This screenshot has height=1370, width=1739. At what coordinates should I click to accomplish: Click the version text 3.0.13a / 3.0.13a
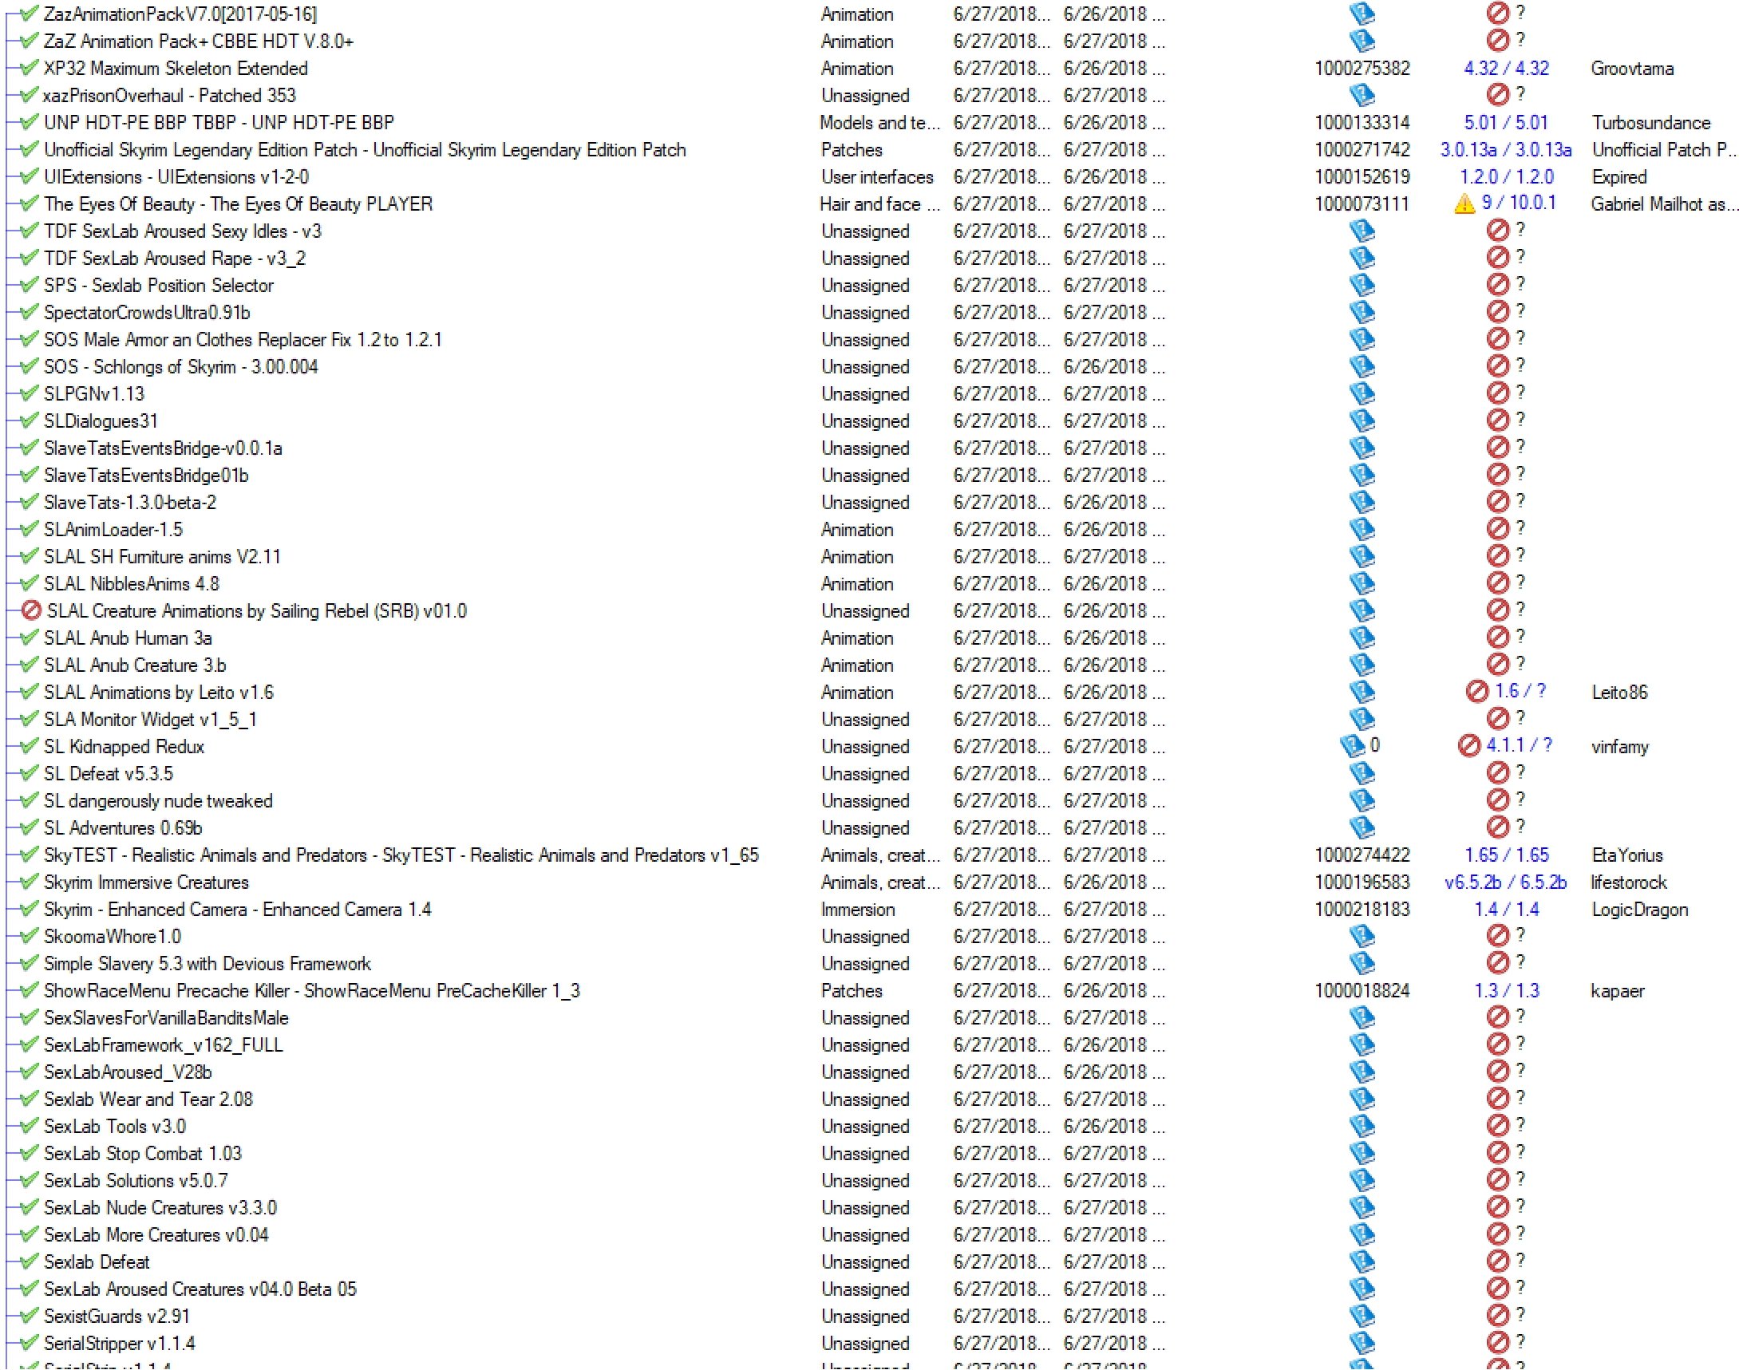tap(1506, 150)
